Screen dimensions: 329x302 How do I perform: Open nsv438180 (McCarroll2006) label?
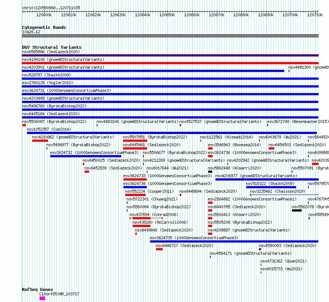[160, 222]
